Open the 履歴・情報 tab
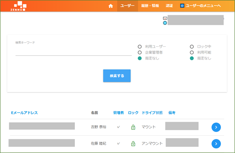Viewport: 235px width, 153px height. [150, 6]
